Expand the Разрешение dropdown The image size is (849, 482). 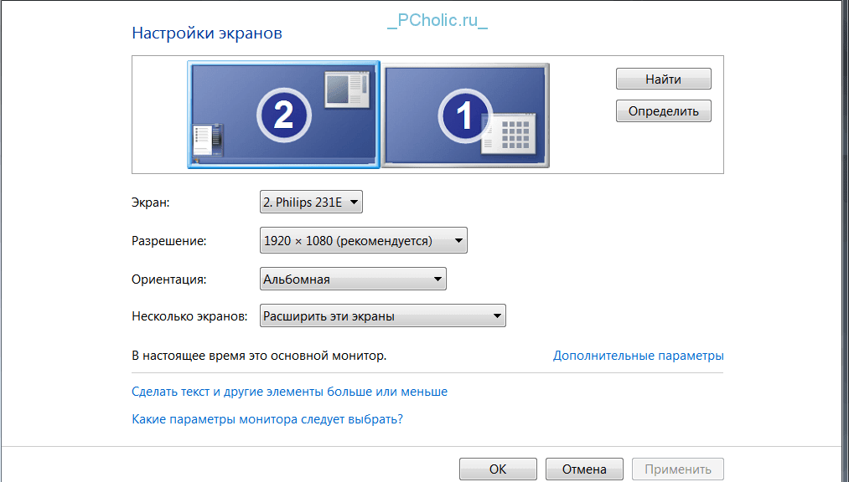tap(363, 241)
